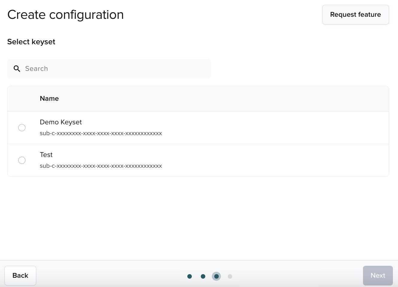Viewport: 398px width, 287px height.
Task: Go to the fourth greyed step dot
Action: [x=230, y=276]
